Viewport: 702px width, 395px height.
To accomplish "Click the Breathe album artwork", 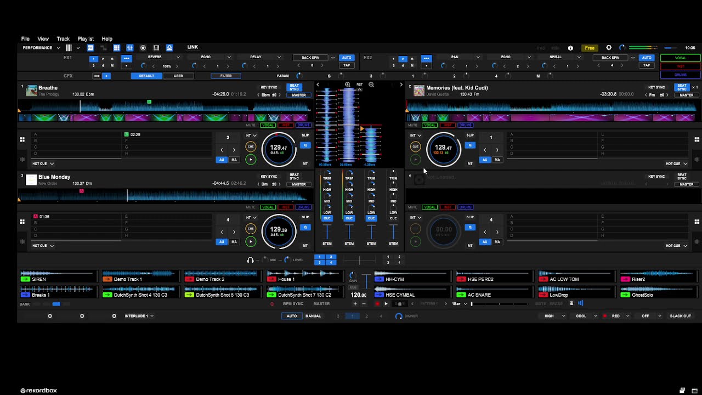I will point(31,91).
